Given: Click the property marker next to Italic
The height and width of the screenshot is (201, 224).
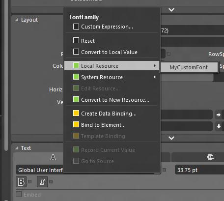Looking at the screenshot, I should coord(51,181).
